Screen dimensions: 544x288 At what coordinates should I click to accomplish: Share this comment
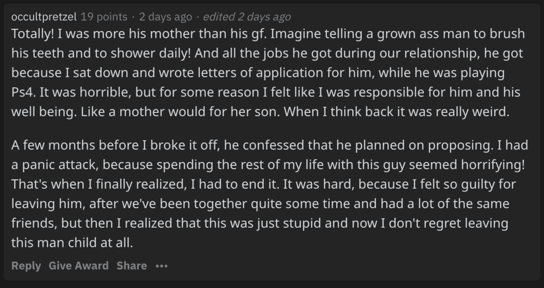pos(132,266)
